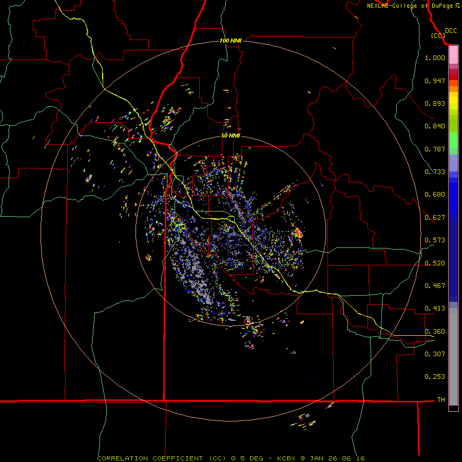The width and height of the screenshot is (462, 462).
Task: Select the 0.680 legend value
Action: point(435,195)
